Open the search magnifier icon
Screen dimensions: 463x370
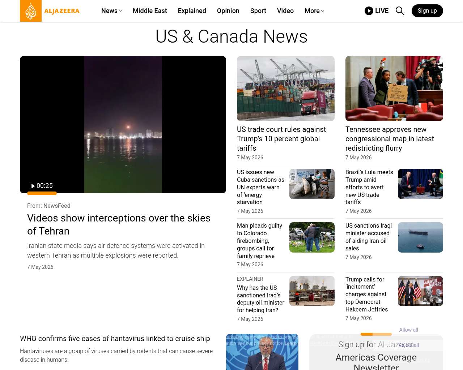pos(400,11)
